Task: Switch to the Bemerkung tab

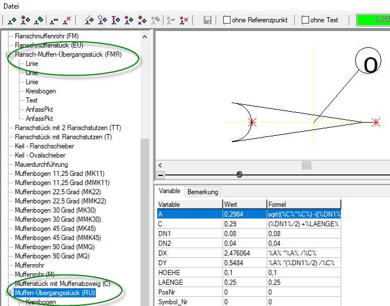Action: pyautogui.click(x=202, y=191)
